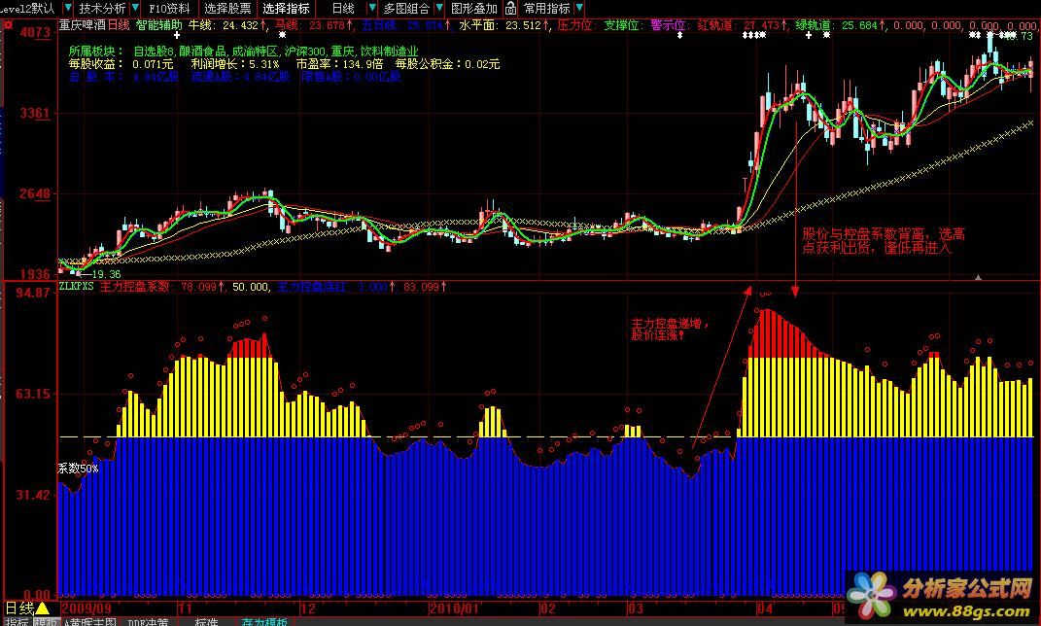Viewport: 1041px width, 626px height.
Task: Open the 技术分析 toolbar menu
Action: (102, 8)
